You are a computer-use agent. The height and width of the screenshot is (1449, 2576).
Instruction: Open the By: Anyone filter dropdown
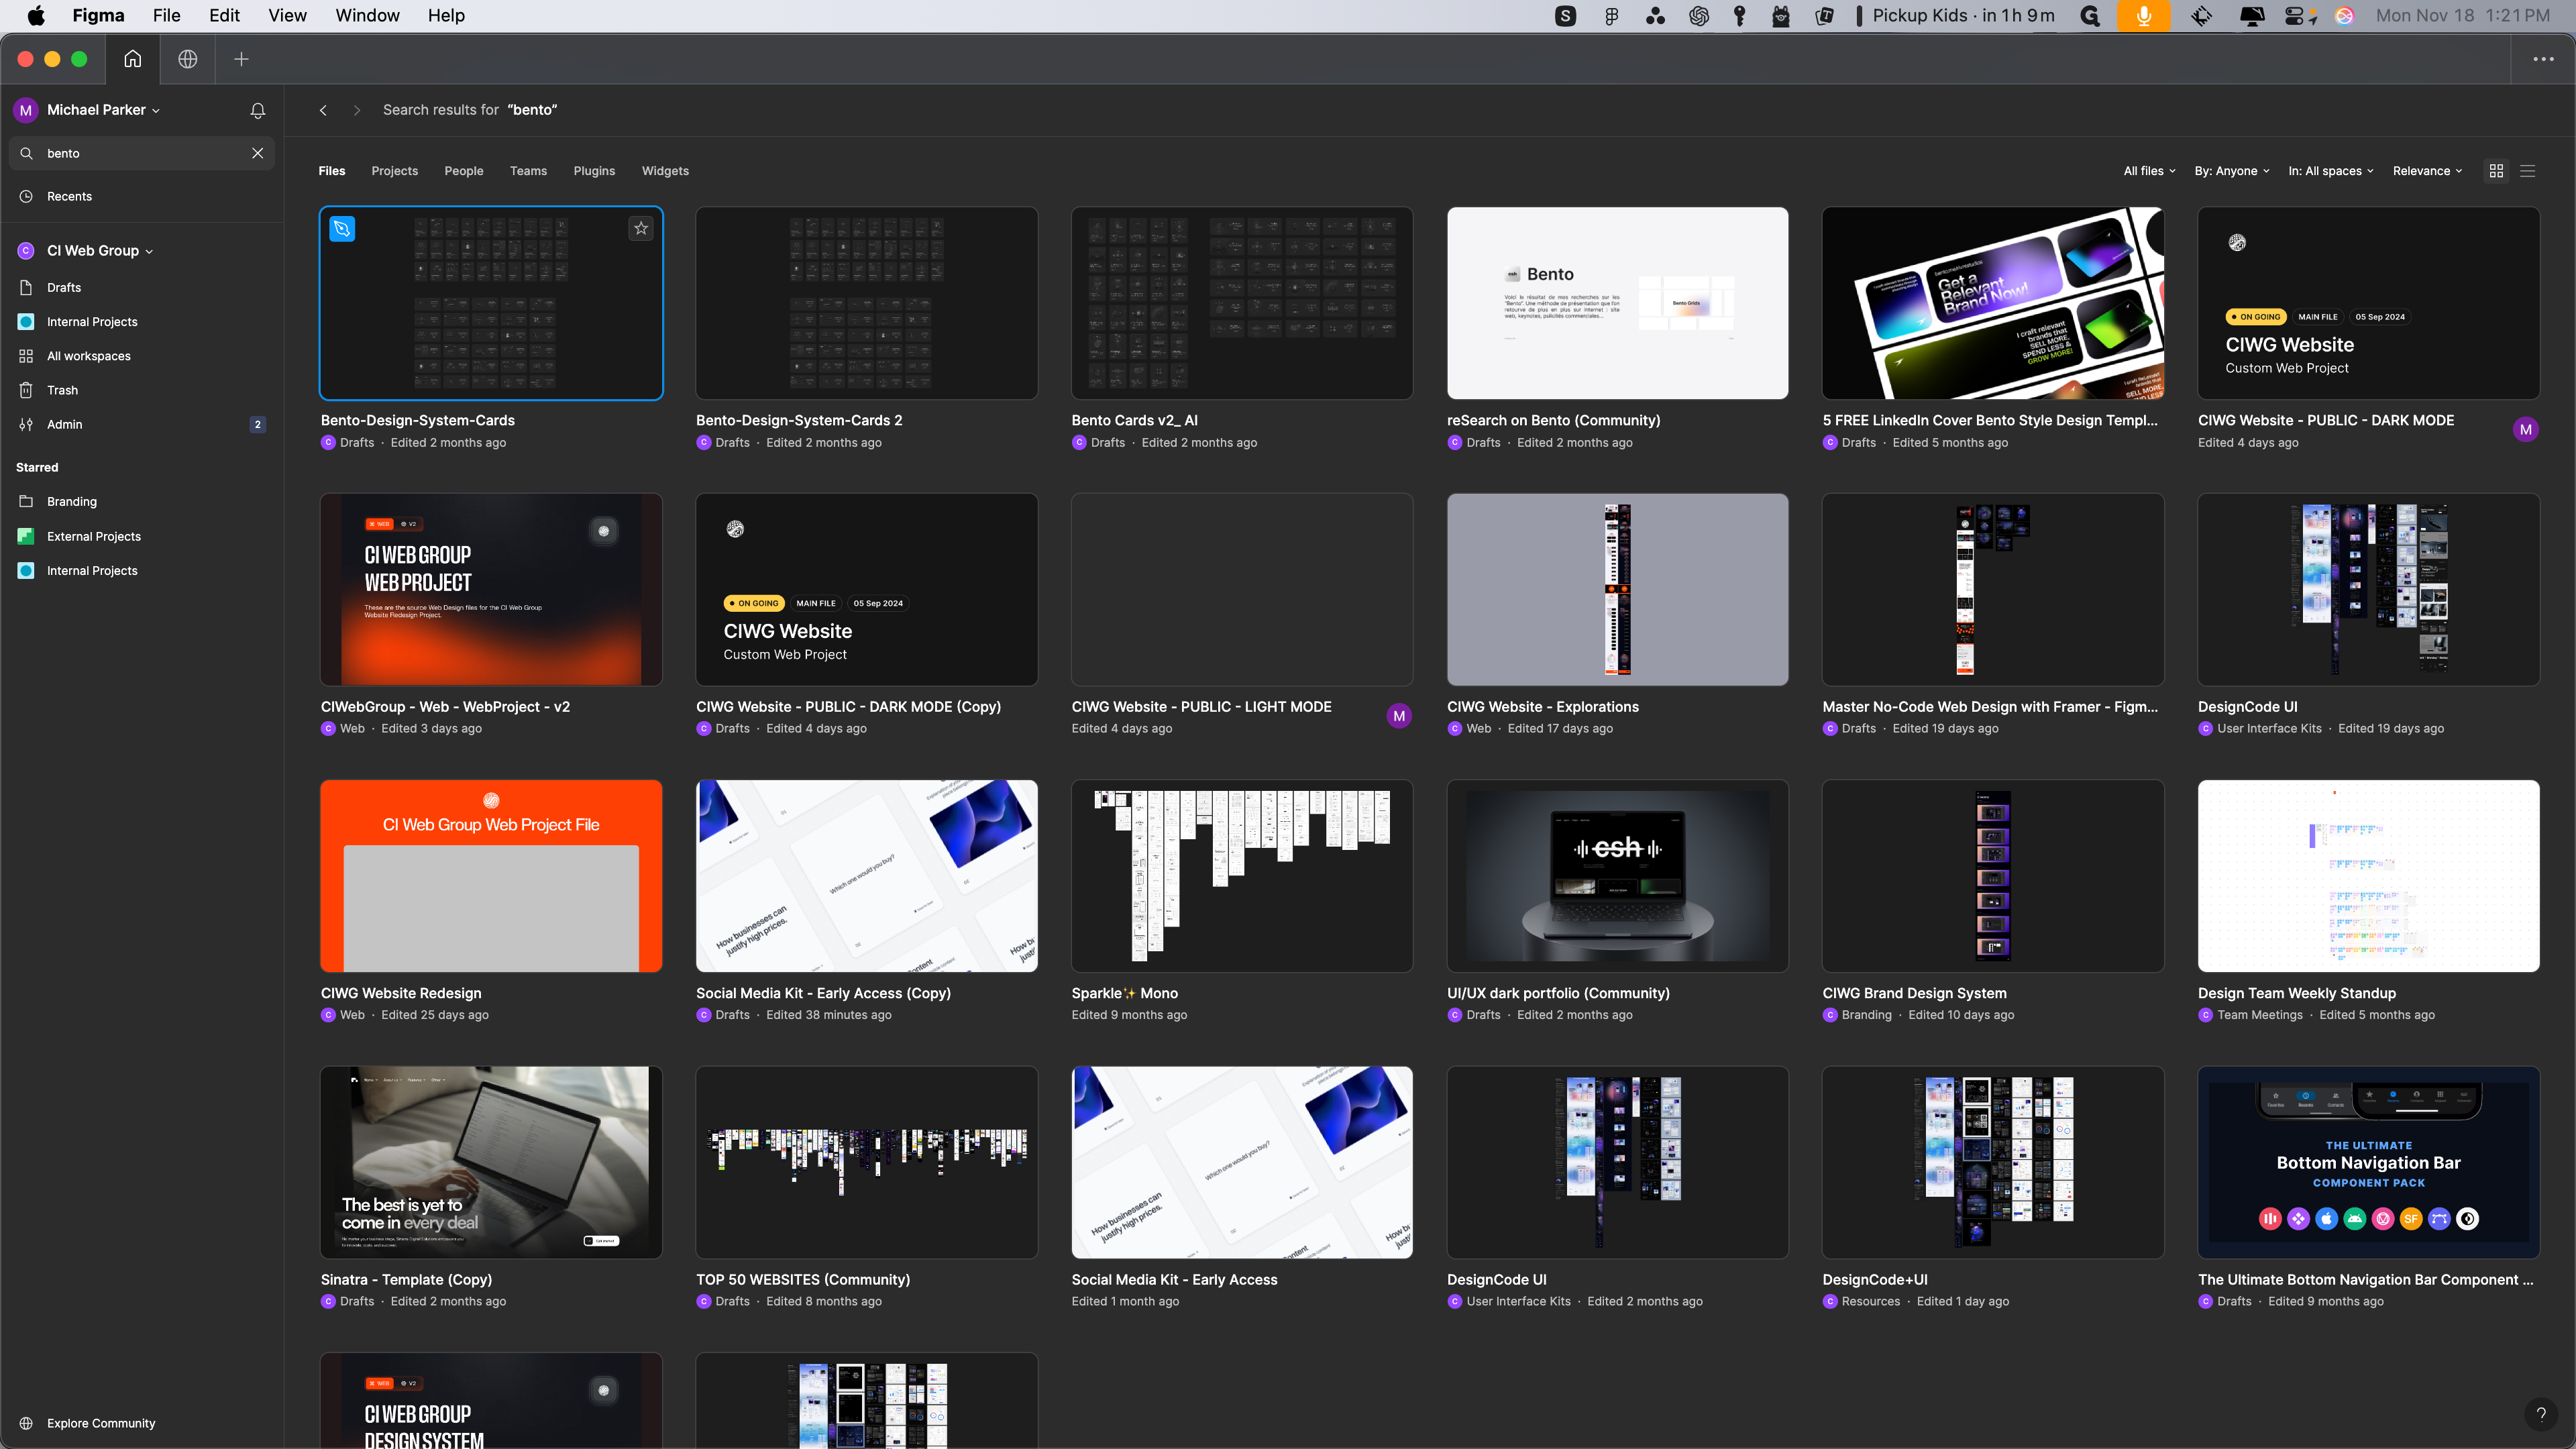coord(2232,171)
